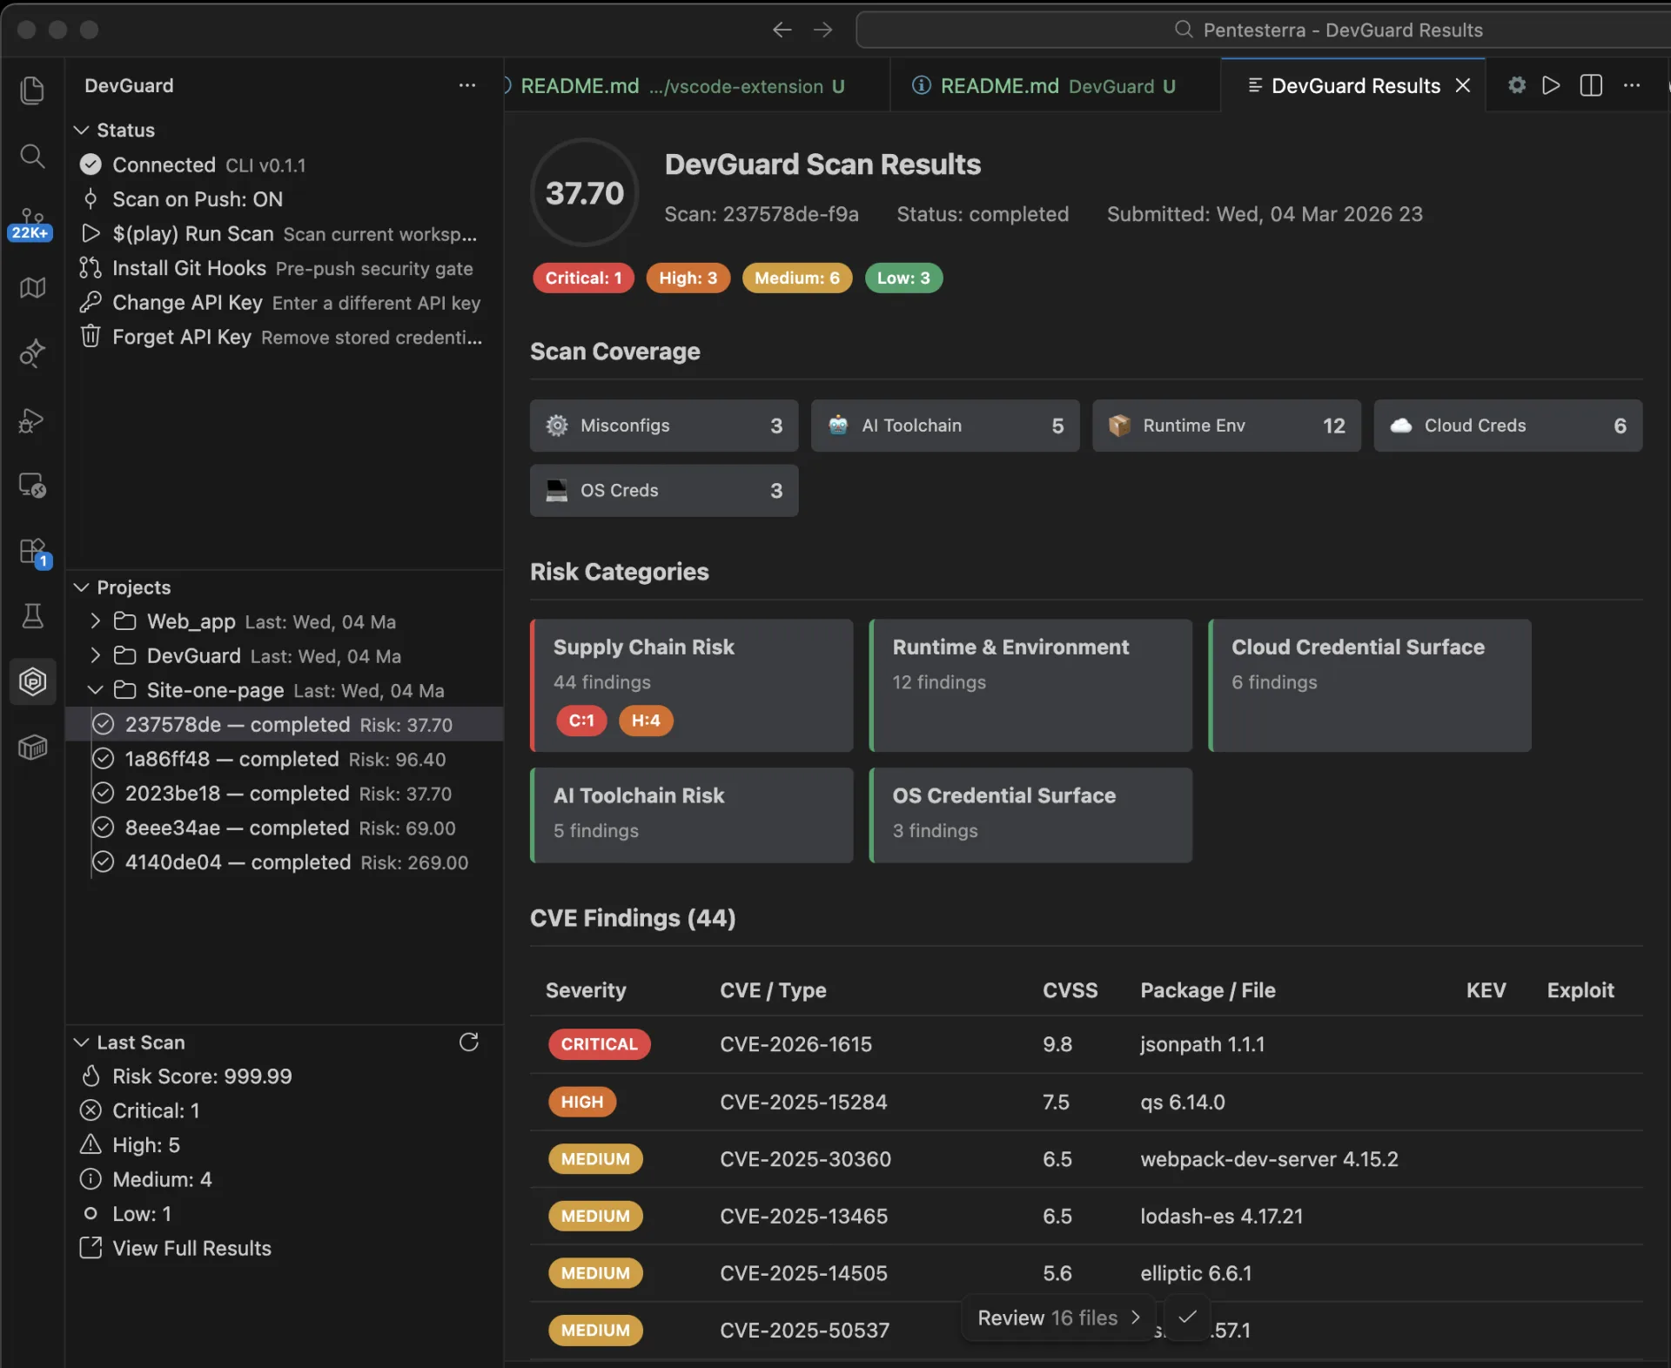Refresh the Last Scan section
Viewport: 1671px width, 1368px height.
[469, 1043]
